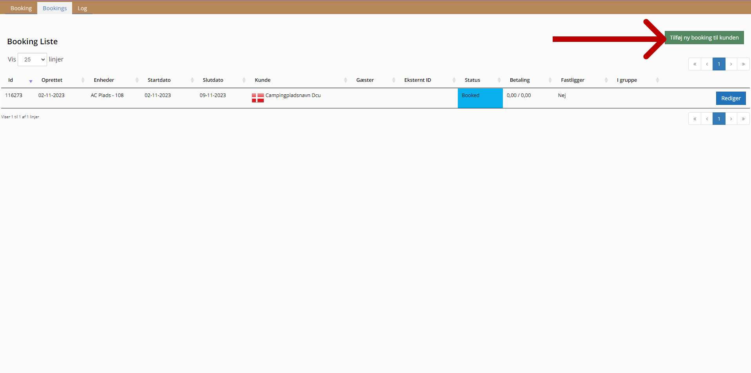Click the Danish flag icon beside customer

[258, 98]
